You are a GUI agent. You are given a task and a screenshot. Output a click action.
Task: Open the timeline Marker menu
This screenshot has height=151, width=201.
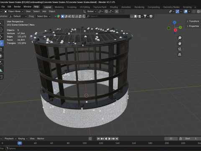[41, 139]
